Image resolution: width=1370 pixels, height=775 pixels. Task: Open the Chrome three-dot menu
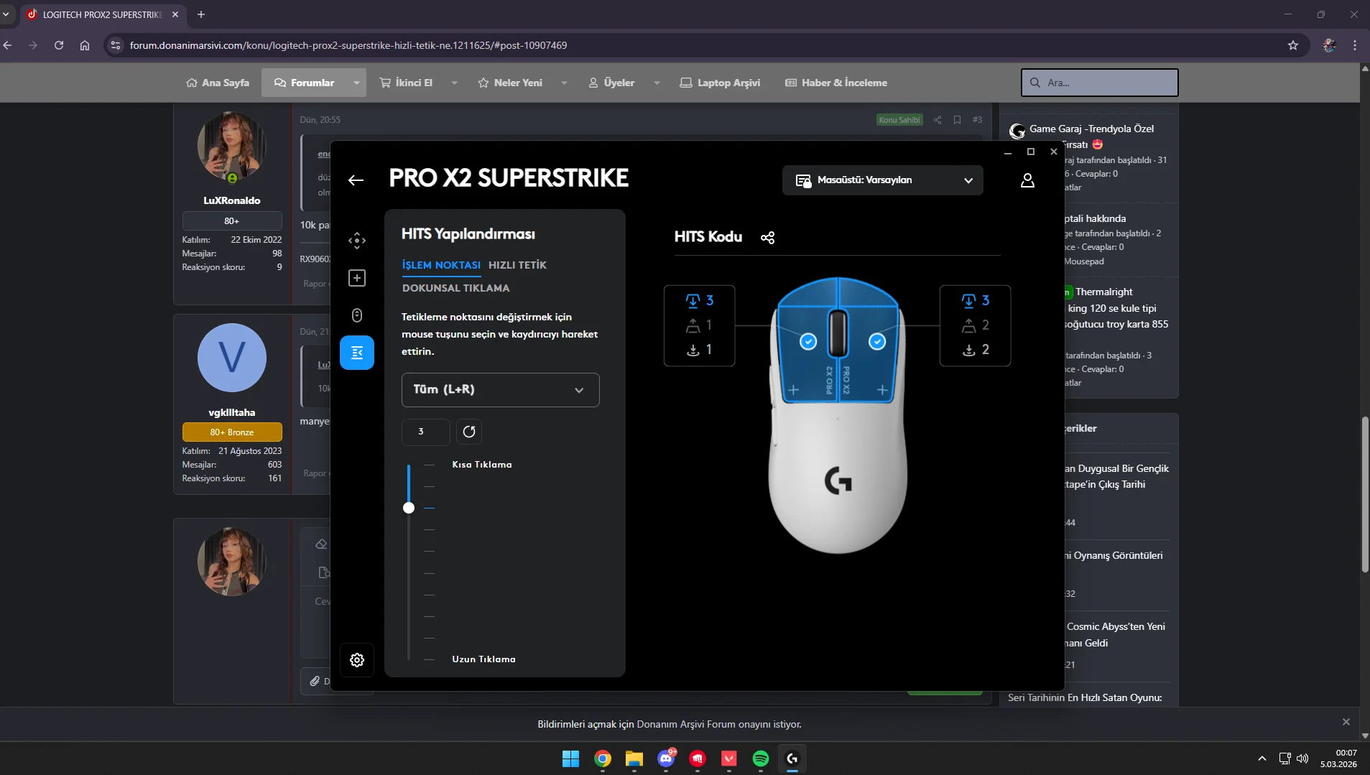(x=1355, y=45)
